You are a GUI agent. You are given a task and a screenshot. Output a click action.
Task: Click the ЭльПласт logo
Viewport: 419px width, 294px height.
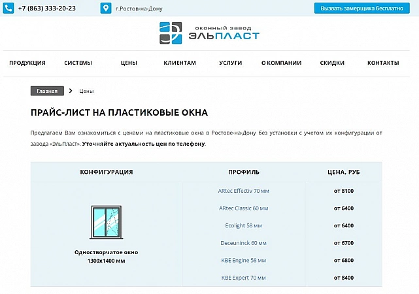[x=209, y=33]
